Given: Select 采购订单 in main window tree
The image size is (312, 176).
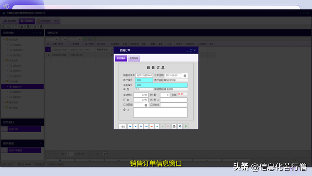Looking at the screenshot, I should coord(17,66).
